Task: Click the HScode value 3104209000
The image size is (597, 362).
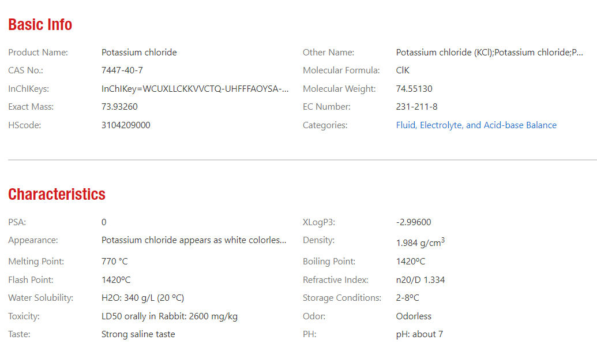Action: click(x=126, y=125)
